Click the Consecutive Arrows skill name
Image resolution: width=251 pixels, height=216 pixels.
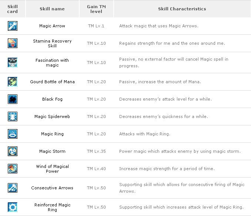(52, 188)
